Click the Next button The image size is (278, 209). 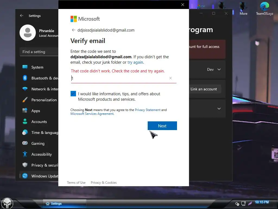pyautogui.click(x=162, y=126)
